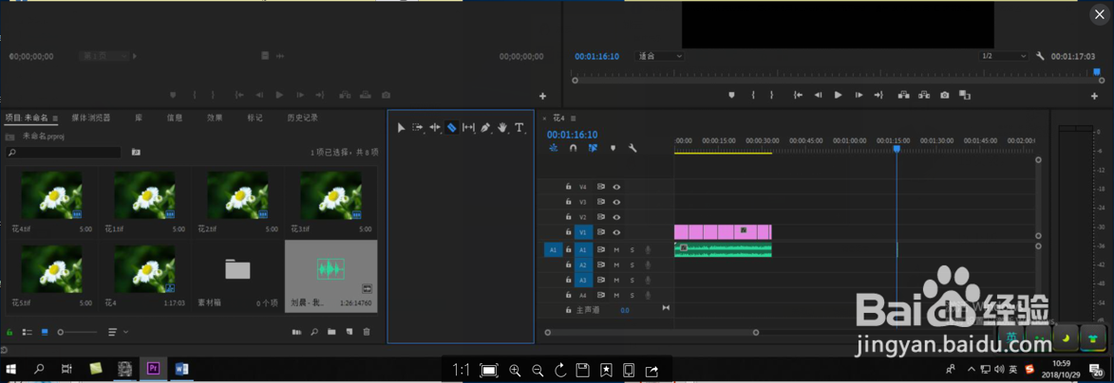This screenshot has height=383, width=1114.
Task: Toggle Linked Selection in timeline
Action: [x=593, y=148]
